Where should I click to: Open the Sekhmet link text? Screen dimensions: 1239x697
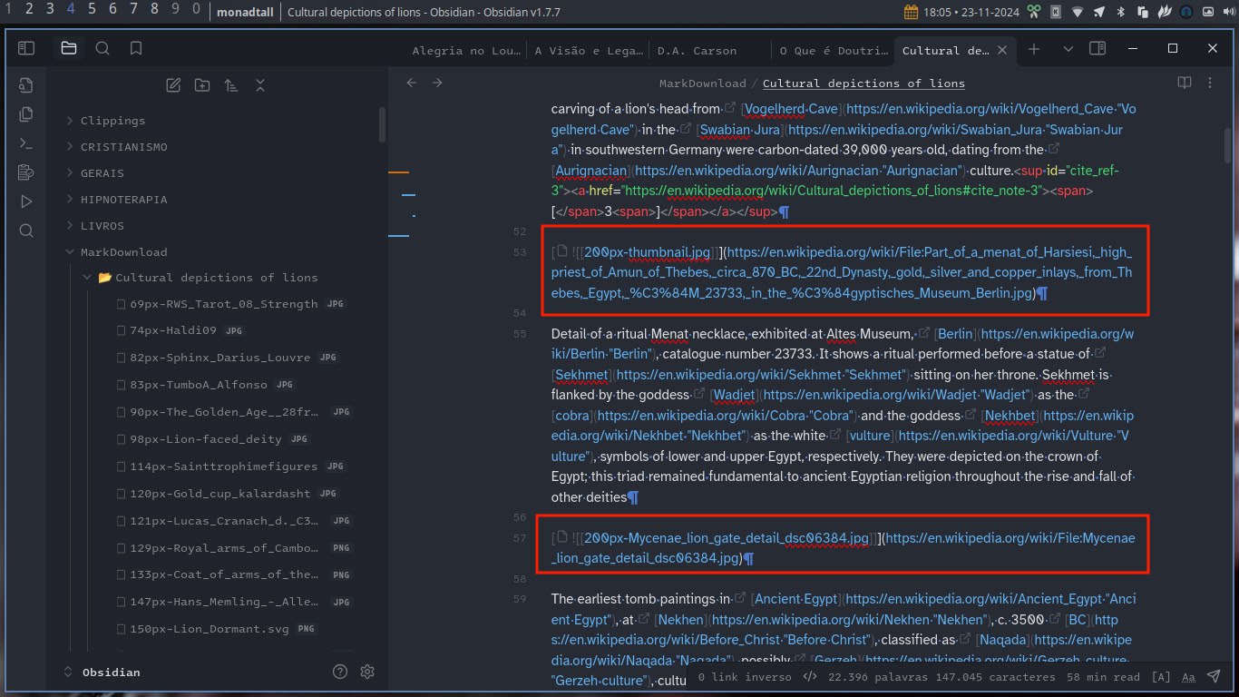pyautogui.click(x=580, y=374)
